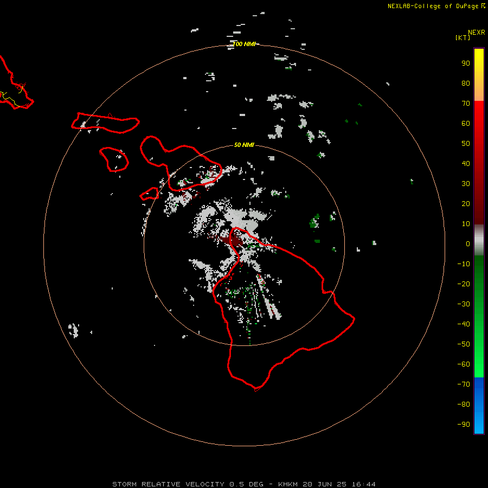Click the 30 value on the velocity scale
This screenshot has height=488, width=488.
(x=466, y=184)
